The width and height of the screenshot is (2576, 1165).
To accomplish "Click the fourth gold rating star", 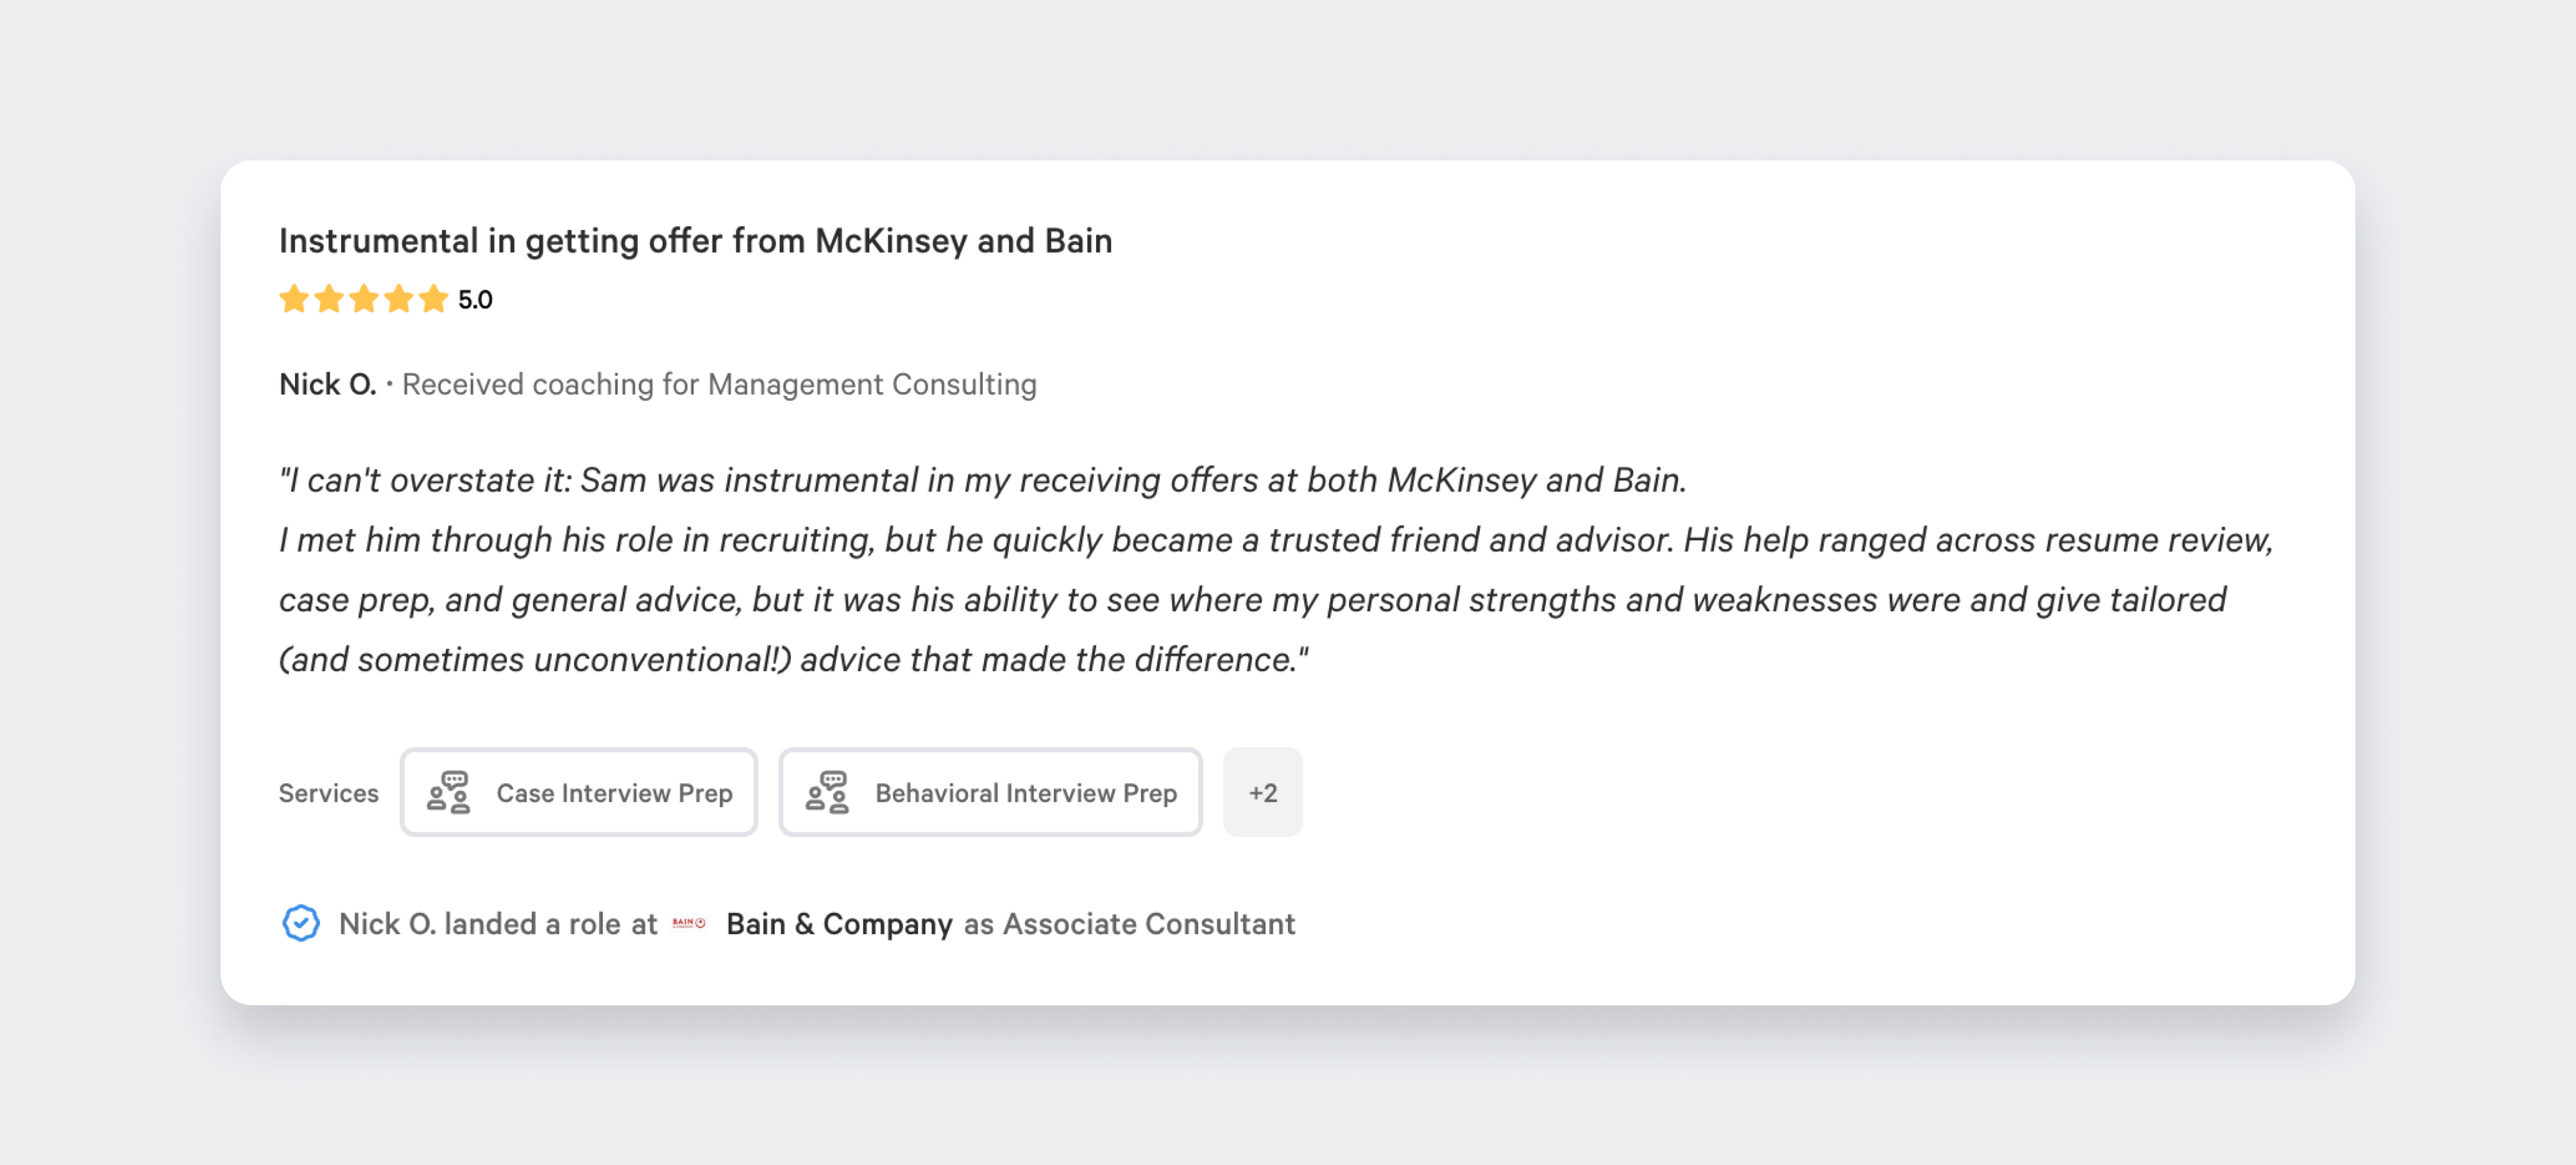I will pos(398,299).
